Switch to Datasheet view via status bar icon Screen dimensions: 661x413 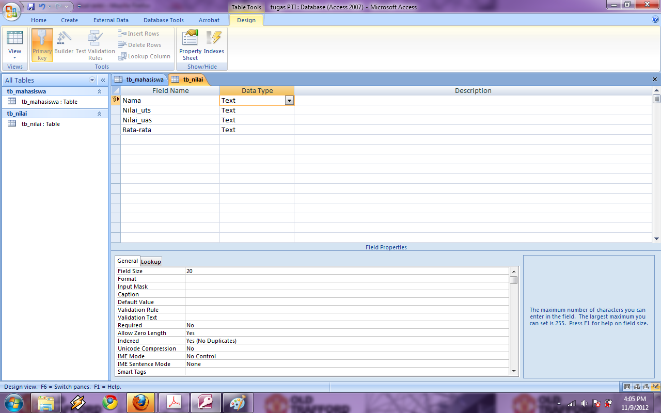[x=627, y=386]
